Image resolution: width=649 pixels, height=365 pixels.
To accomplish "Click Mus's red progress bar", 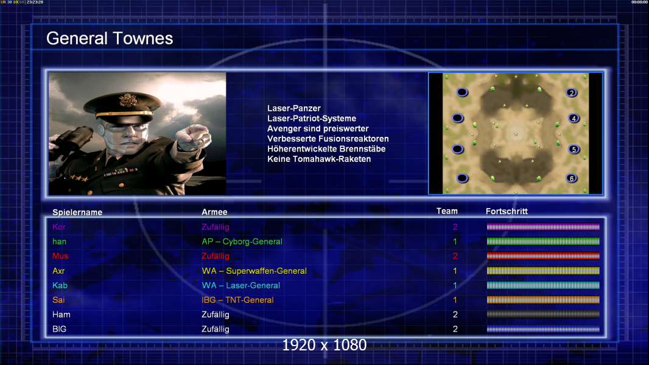I will 543,256.
